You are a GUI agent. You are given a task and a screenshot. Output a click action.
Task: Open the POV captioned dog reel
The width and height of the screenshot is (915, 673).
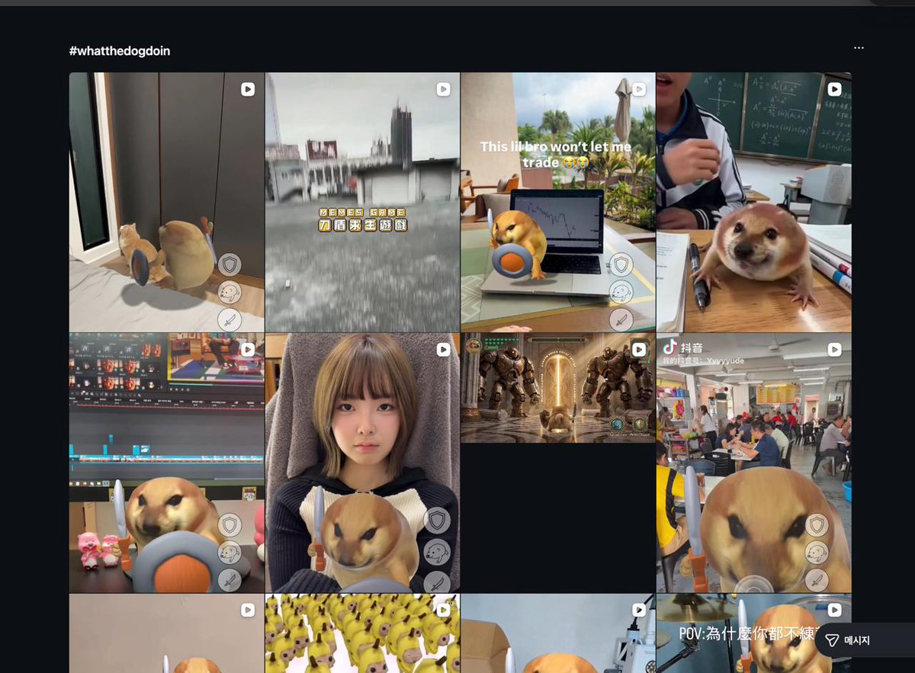[x=753, y=633]
